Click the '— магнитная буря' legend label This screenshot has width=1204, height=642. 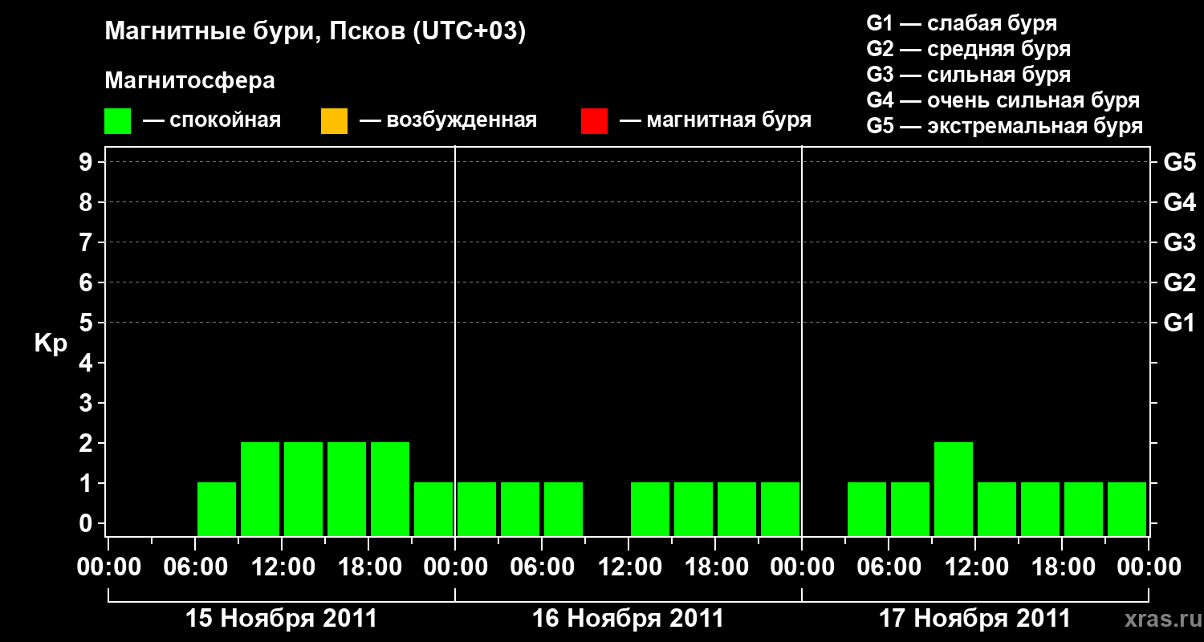[716, 121]
